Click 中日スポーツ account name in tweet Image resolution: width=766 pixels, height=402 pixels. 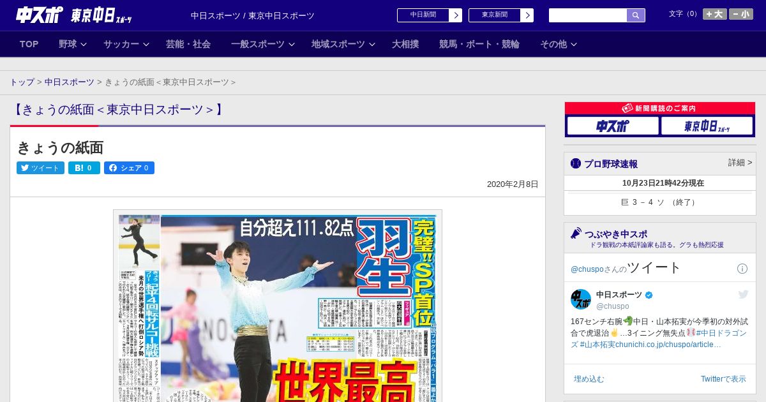[x=619, y=294]
